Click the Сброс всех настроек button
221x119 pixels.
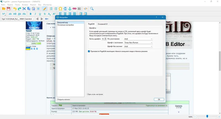click(x=95, y=94)
